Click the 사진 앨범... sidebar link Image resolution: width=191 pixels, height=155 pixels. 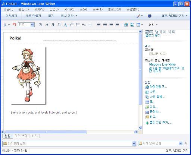pos(157,97)
